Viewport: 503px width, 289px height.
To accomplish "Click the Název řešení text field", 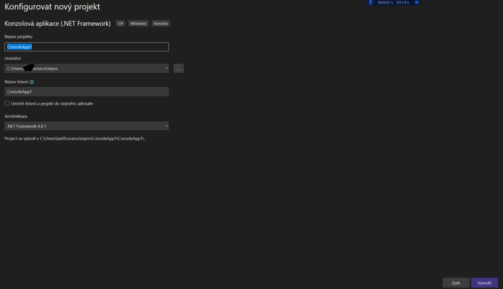I will point(86,92).
